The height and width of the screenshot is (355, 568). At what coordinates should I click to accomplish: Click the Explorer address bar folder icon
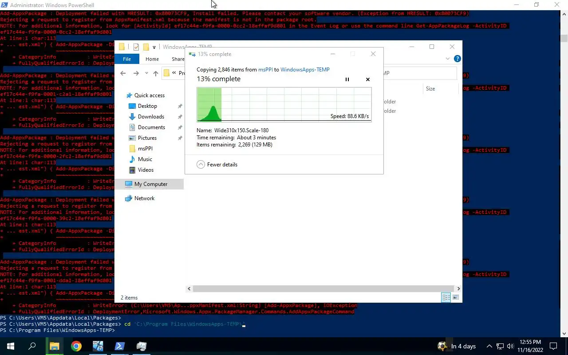167,73
